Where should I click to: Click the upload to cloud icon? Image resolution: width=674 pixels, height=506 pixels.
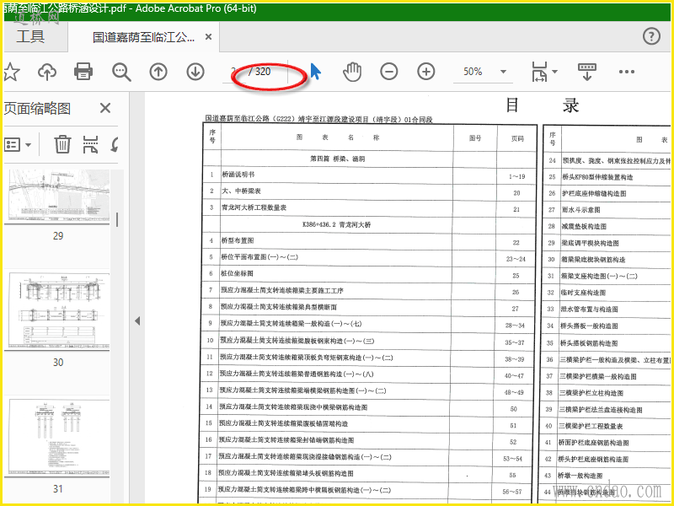coord(47,72)
